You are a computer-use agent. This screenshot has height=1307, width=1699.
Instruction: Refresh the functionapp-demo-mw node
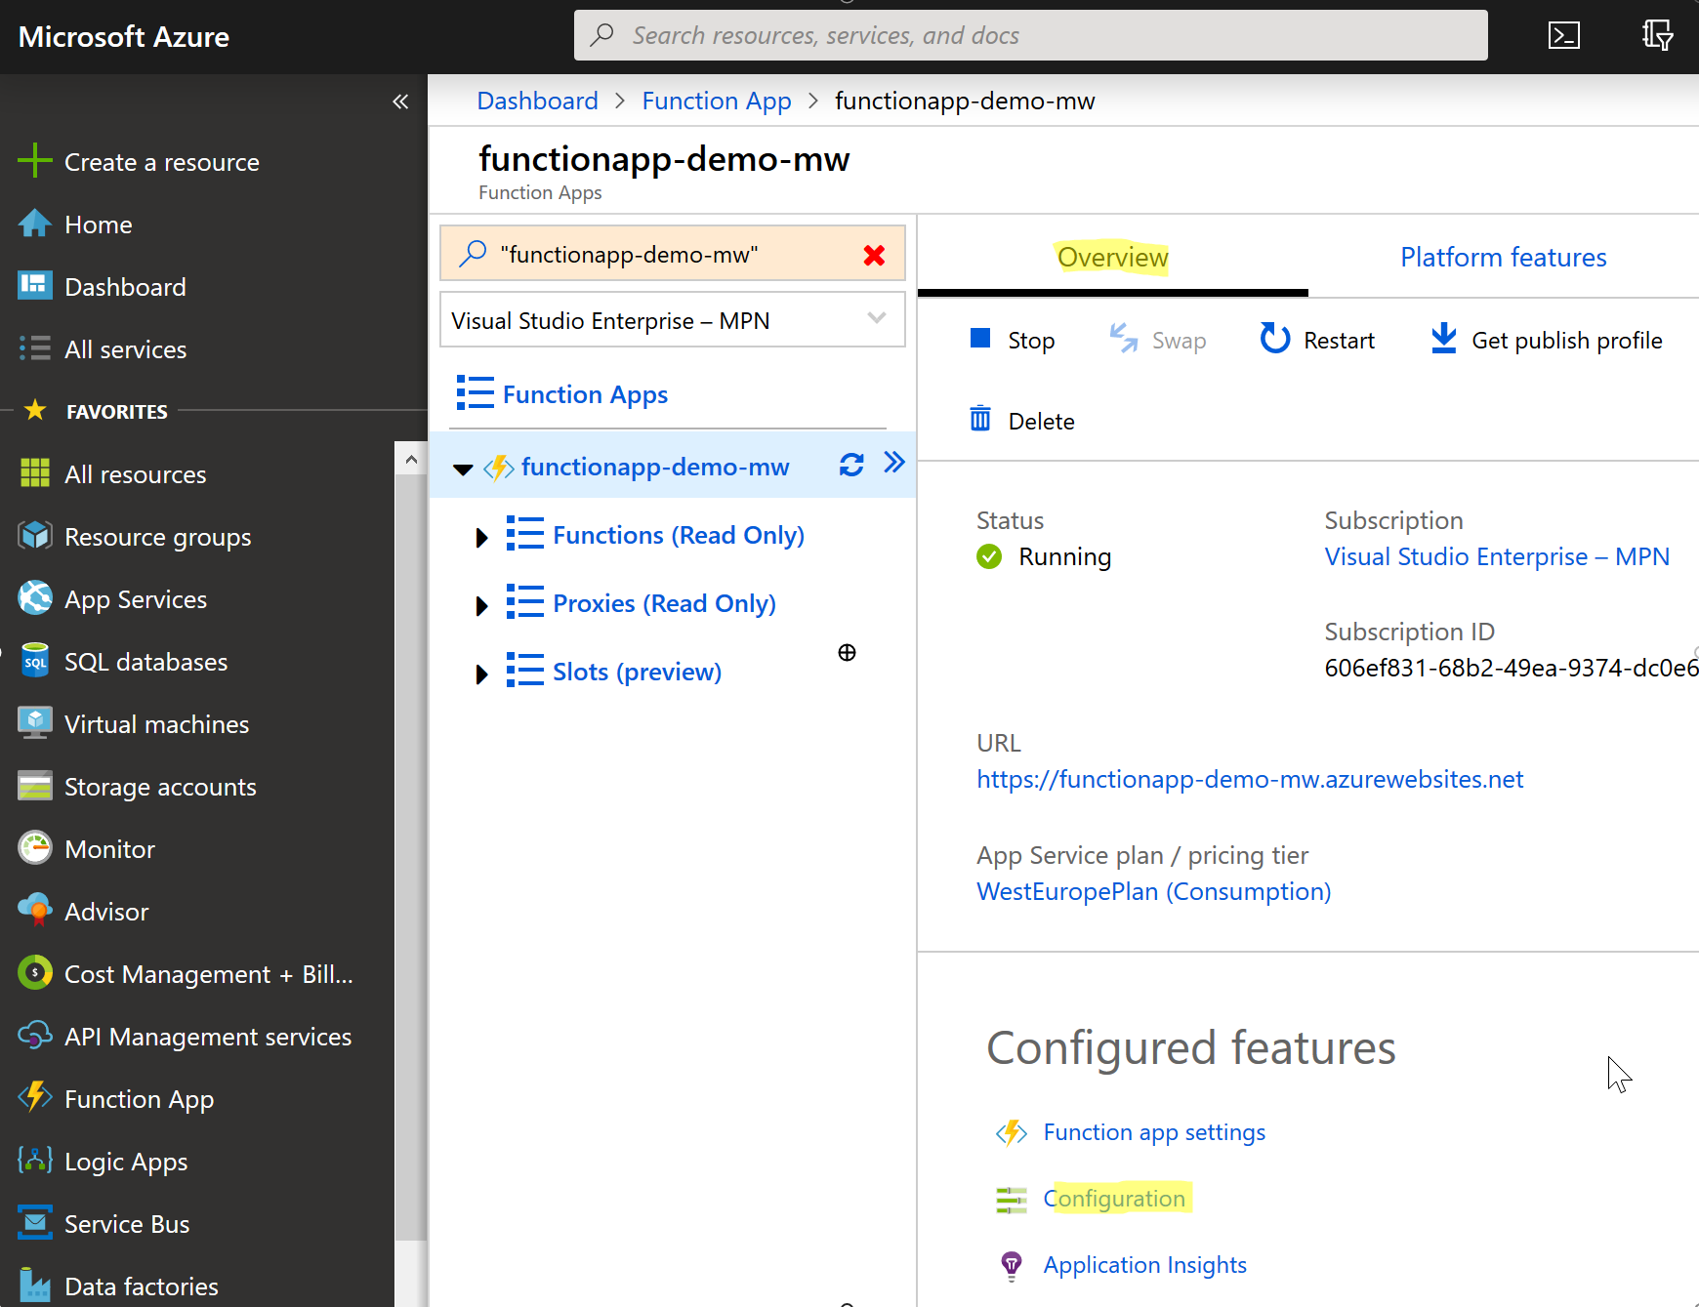[851, 466]
